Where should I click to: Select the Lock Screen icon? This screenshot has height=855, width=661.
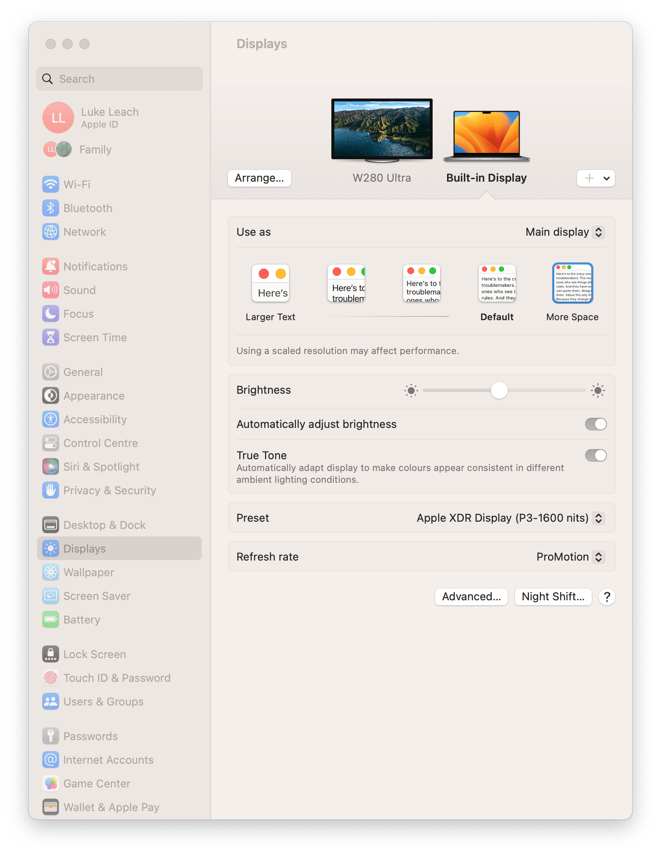pyautogui.click(x=51, y=654)
